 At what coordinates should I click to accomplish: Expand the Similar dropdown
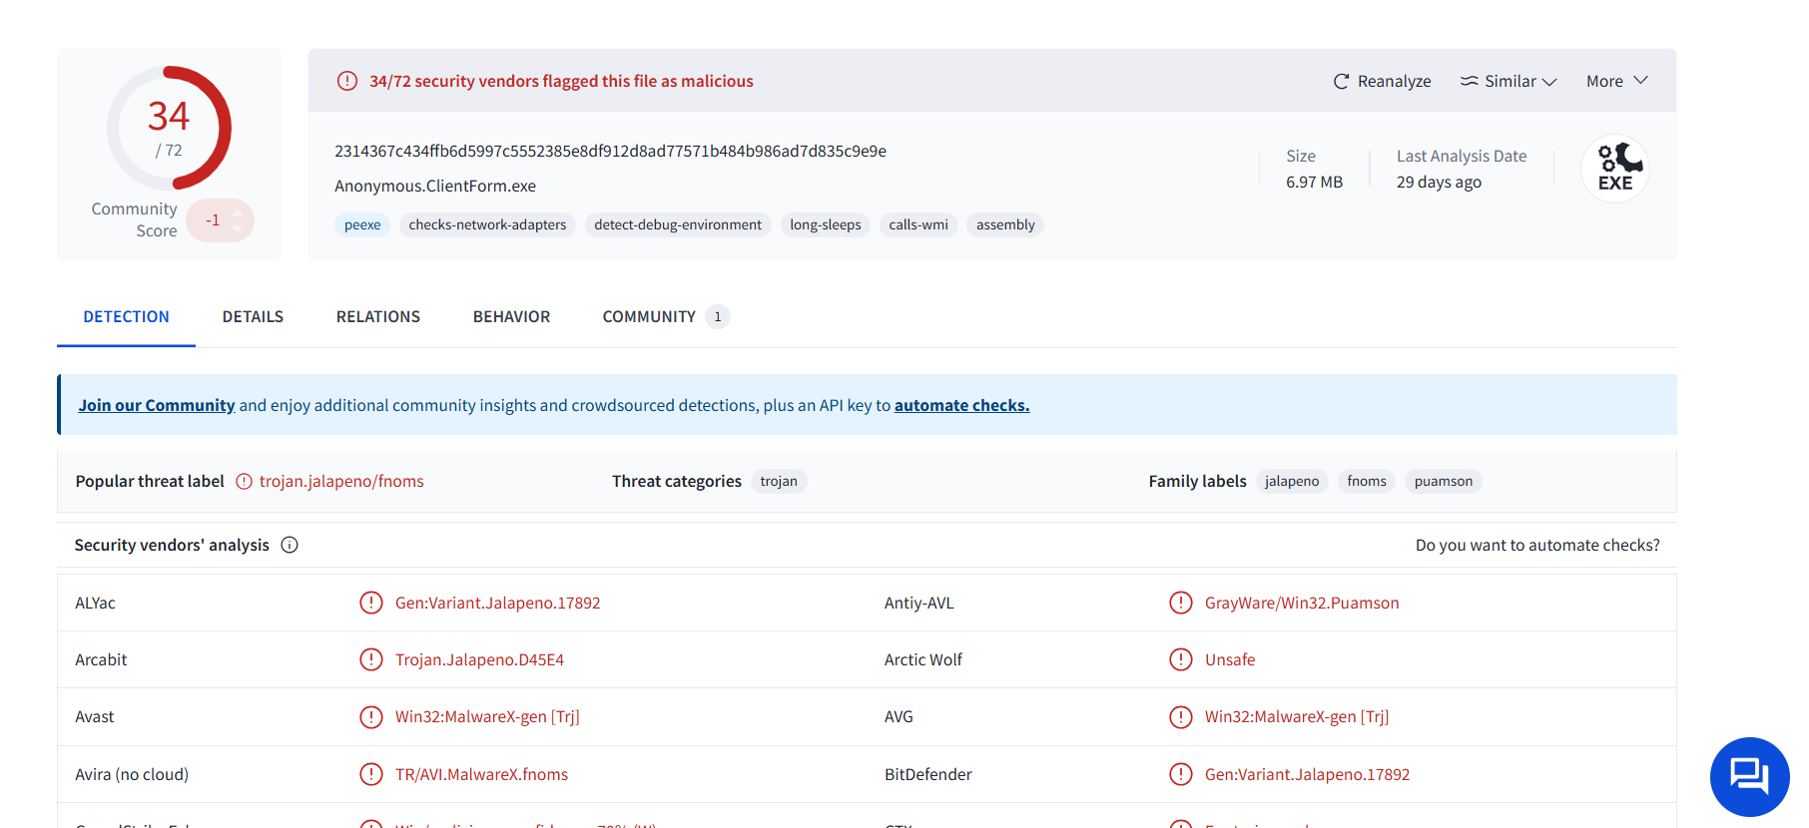coord(1508,82)
